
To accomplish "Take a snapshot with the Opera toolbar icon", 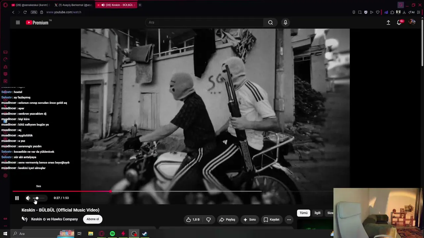I will [x=360, y=12].
